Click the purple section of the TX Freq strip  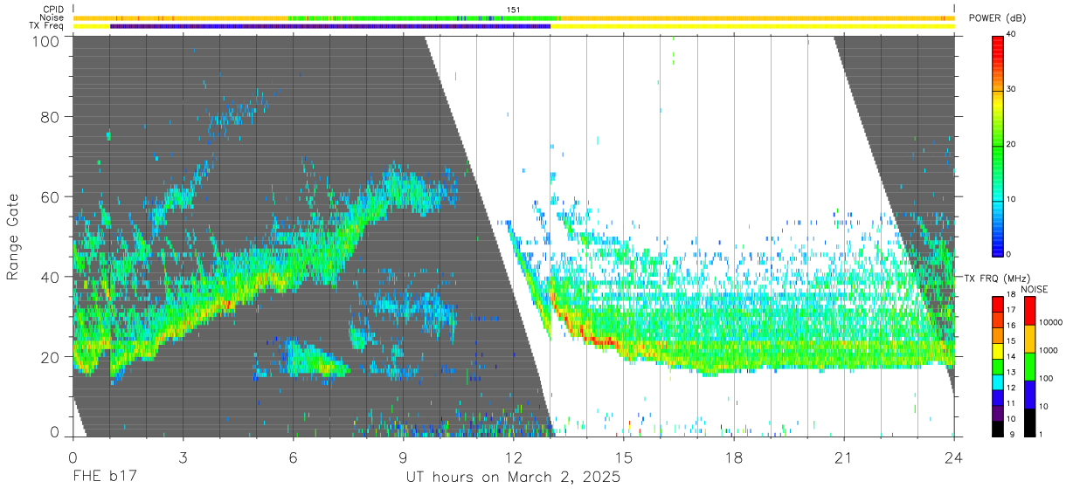click(330, 26)
